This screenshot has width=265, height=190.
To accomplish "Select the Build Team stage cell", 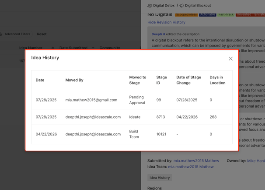I will (134, 134).
